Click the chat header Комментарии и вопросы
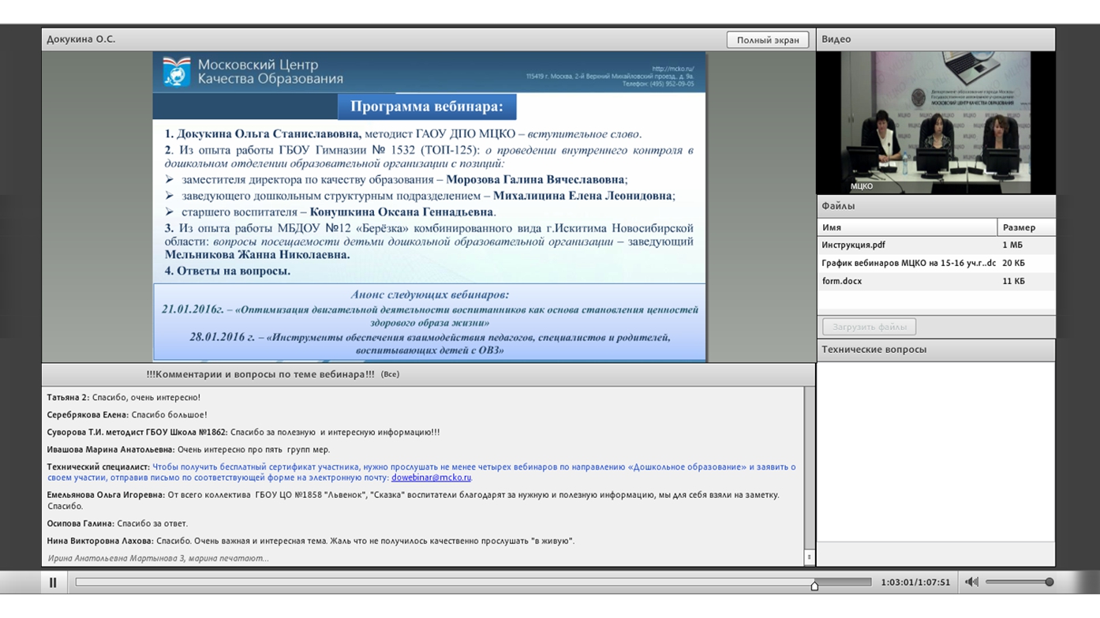This screenshot has height=618, width=1100. tap(260, 374)
